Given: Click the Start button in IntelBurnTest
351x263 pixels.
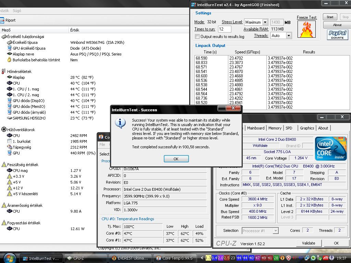Looking at the screenshot, I should [x=330, y=17].
